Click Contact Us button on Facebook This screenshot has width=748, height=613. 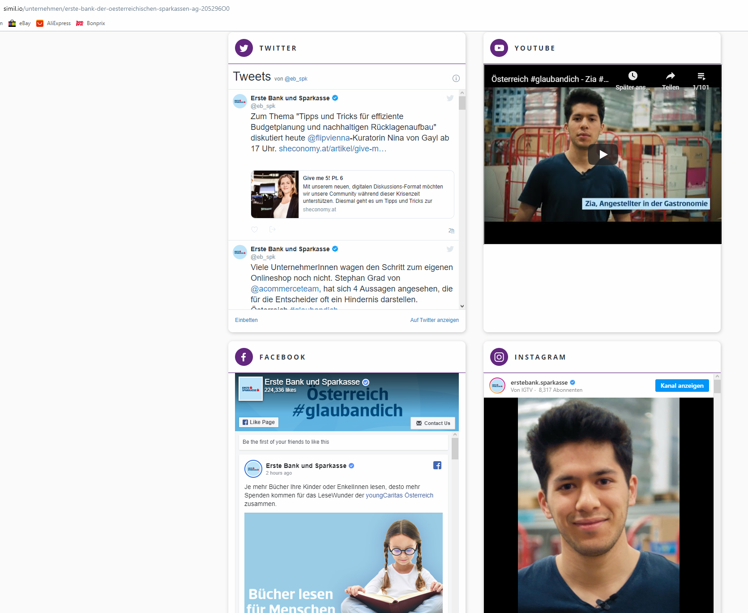[x=433, y=423]
